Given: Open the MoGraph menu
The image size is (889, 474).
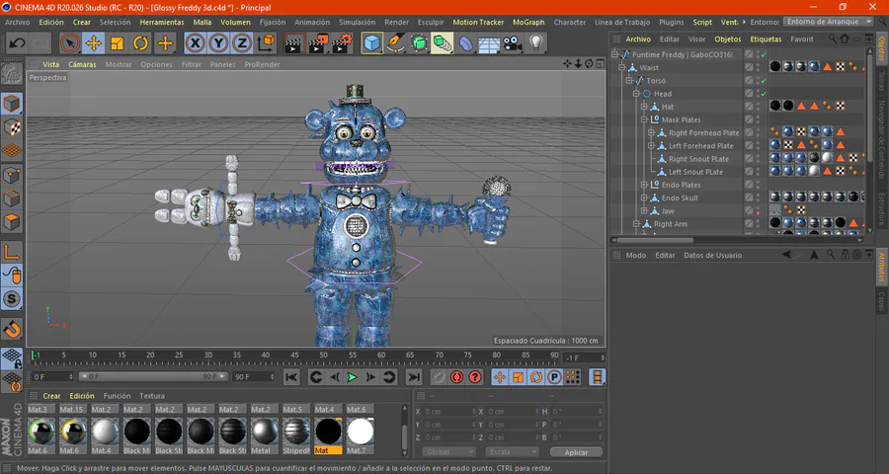Looking at the screenshot, I should click(x=528, y=22).
